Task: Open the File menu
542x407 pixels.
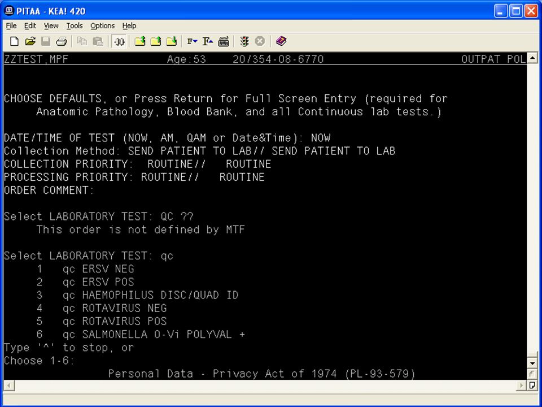Action: pos(11,25)
